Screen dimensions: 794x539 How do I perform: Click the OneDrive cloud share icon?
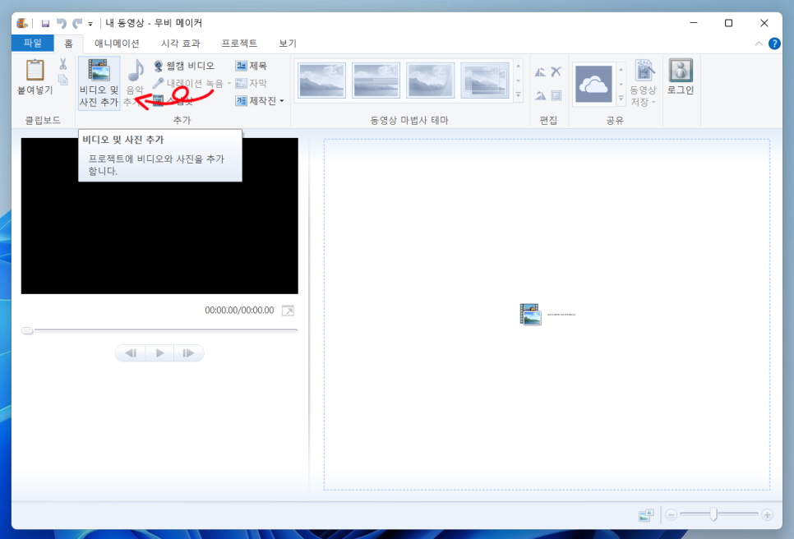point(593,84)
